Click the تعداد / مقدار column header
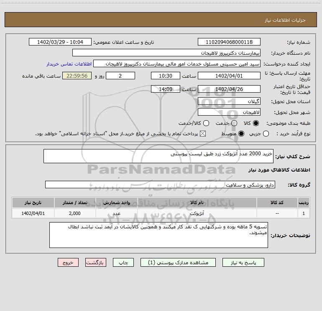322x311 pixels. 75,203
